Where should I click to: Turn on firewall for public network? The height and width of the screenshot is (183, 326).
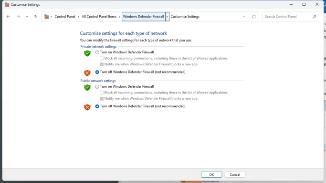click(x=97, y=87)
